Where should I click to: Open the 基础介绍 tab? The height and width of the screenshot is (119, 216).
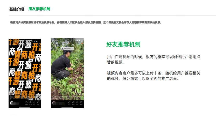17,9
